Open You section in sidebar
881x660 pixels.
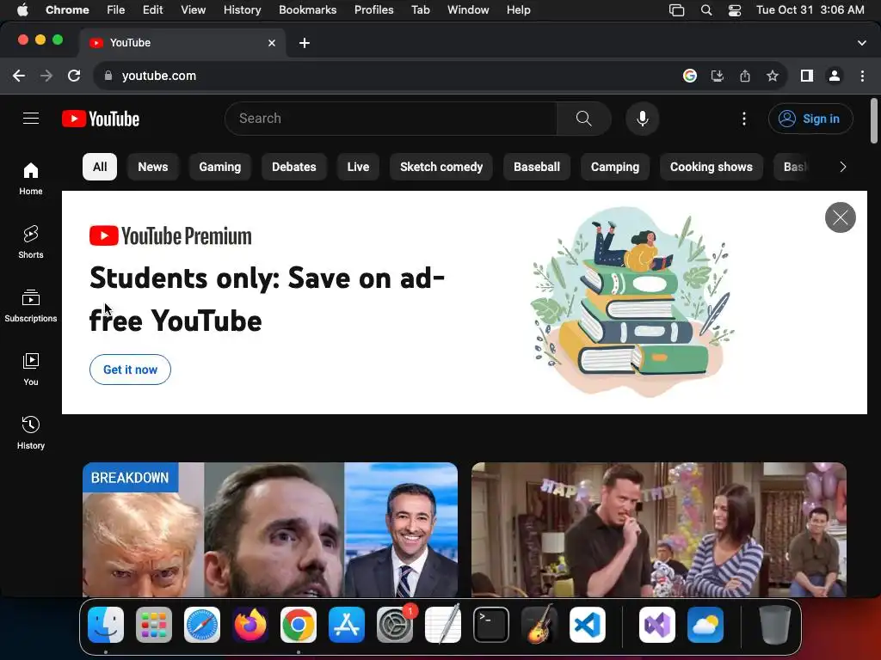(x=31, y=369)
